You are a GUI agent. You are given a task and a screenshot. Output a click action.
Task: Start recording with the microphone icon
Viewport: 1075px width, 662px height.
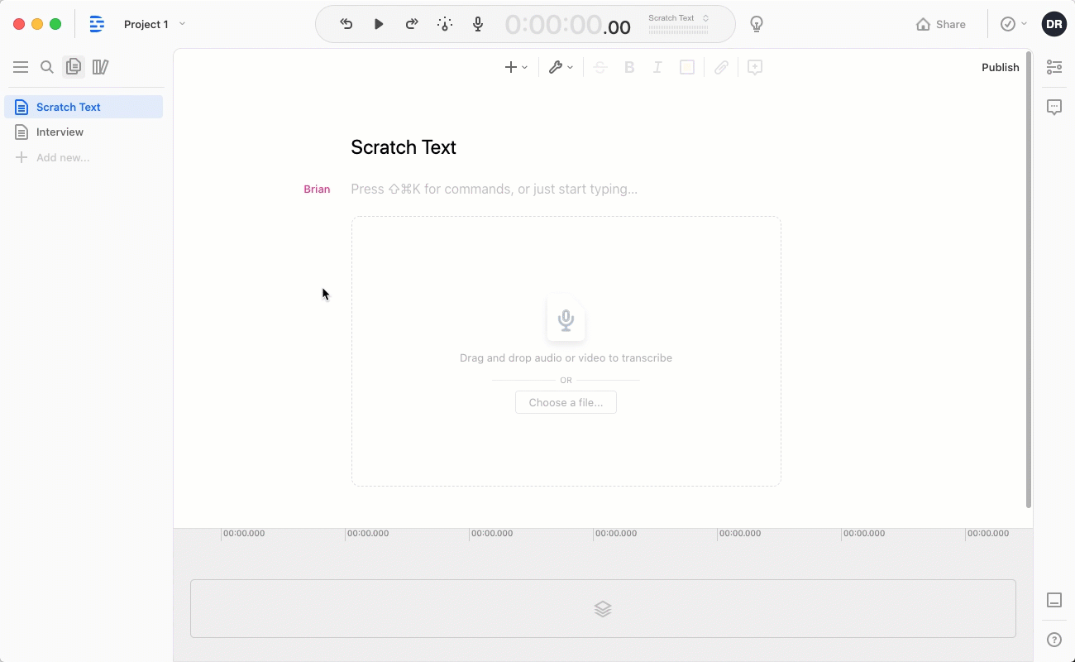[x=478, y=24]
